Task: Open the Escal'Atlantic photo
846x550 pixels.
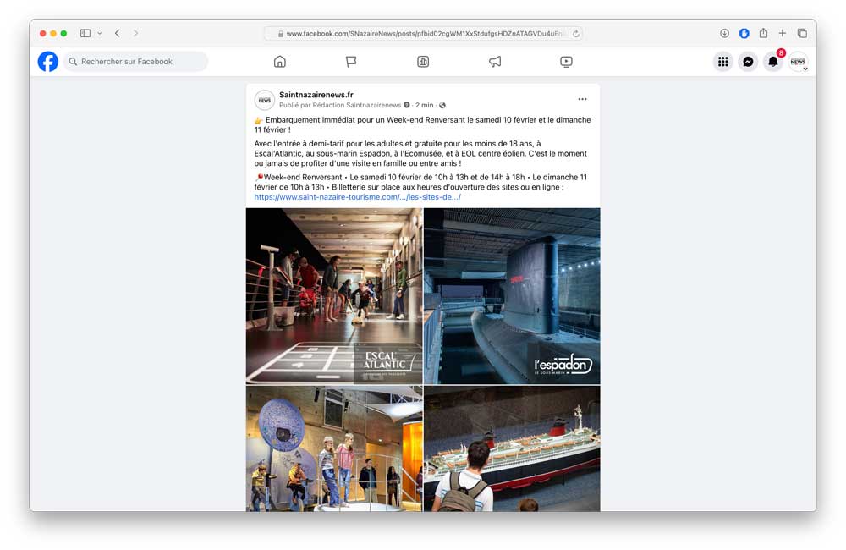Action: coord(334,296)
